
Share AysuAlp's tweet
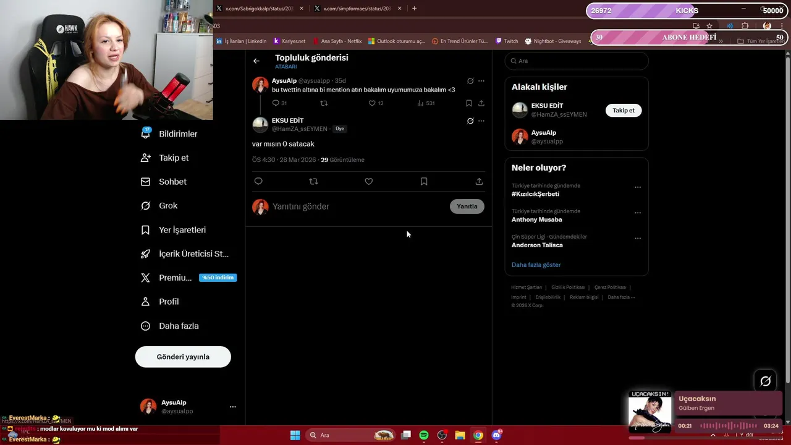(x=481, y=103)
